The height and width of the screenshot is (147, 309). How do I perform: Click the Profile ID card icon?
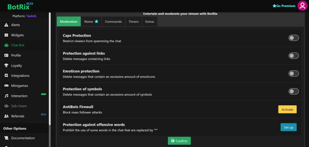coord(6,55)
